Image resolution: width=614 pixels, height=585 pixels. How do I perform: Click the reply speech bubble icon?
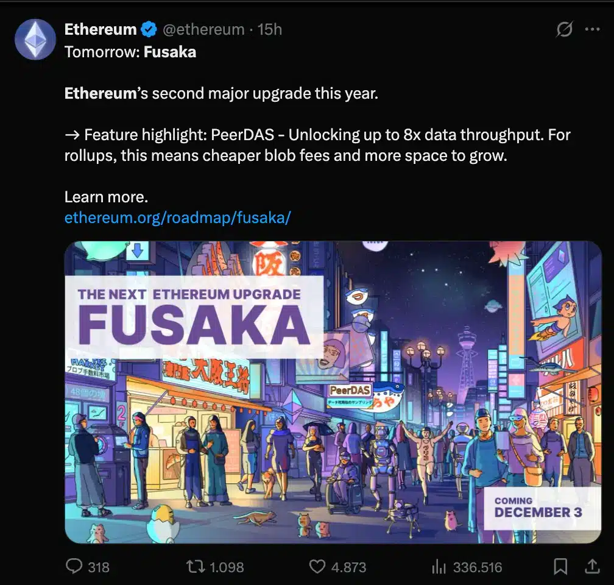(x=74, y=567)
